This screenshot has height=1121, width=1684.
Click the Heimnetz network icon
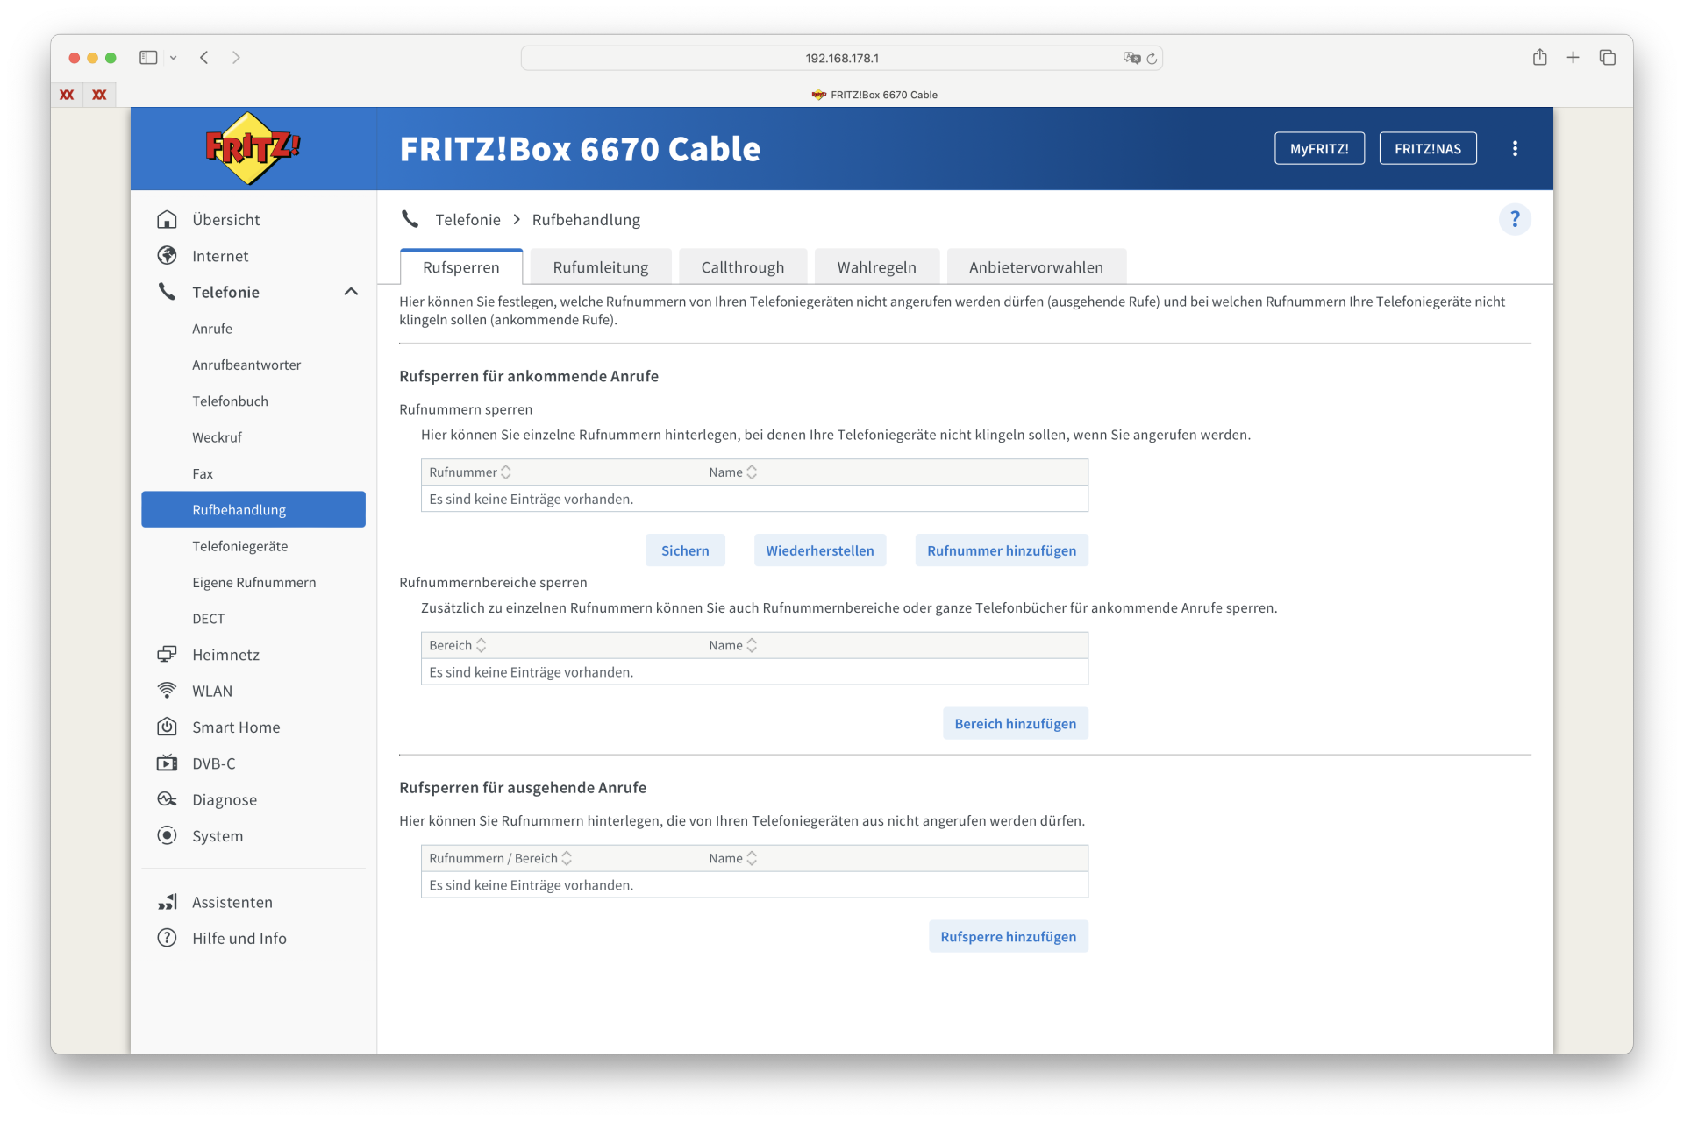pos(167,655)
